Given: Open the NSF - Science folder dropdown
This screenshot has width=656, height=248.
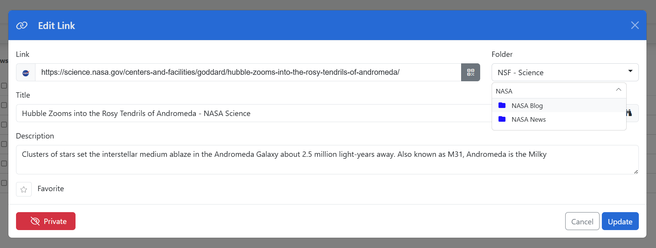Looking at the screenshot, I should pyautogui.click(x=565, y=72).
